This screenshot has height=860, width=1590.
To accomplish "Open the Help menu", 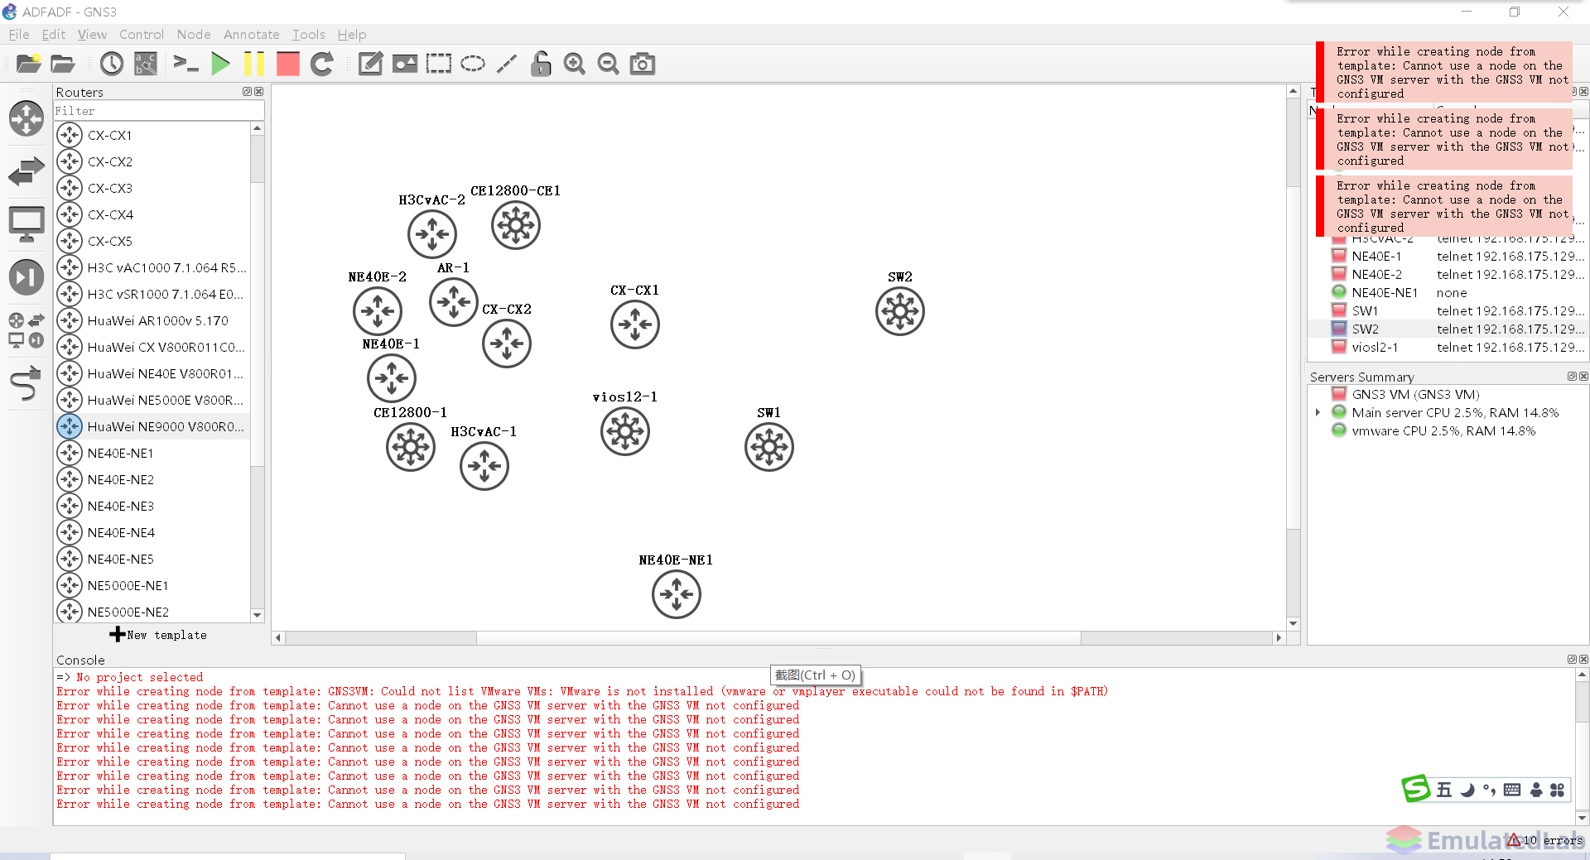I will tap(352, 34).
